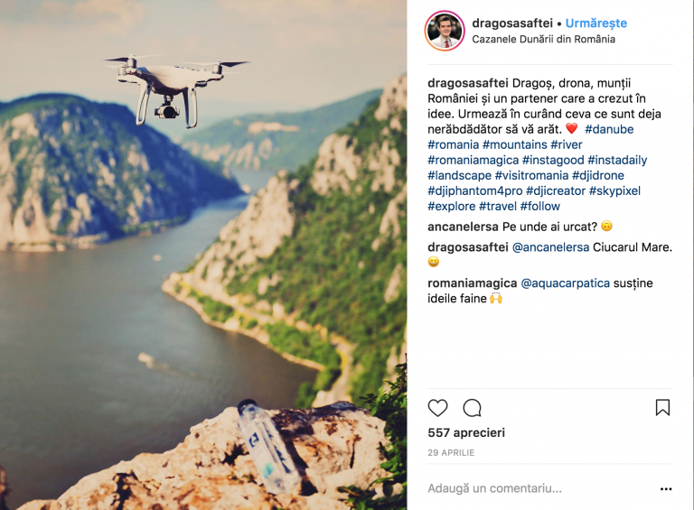Open more options three-dot menu
Viewport: 694px width, 510px height.
666,488
